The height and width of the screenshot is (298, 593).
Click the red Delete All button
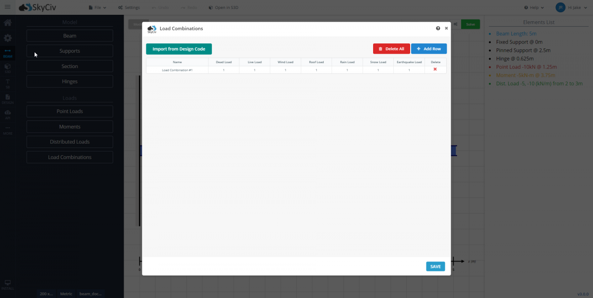pos(391,49)
